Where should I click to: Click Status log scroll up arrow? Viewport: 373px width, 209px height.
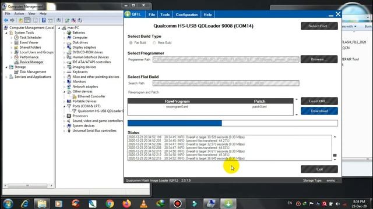(335, 137)
